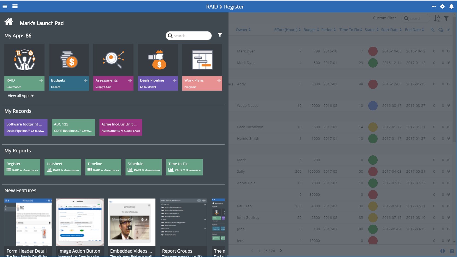The width and height of the screenshot is (457, 257).
Task: Sort register by Owner column
Action: pyautogui.click(x=243, y=30)
